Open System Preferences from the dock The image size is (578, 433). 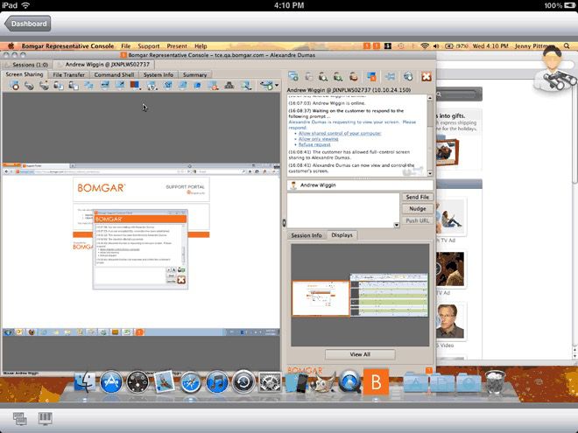tap(270, 382)
